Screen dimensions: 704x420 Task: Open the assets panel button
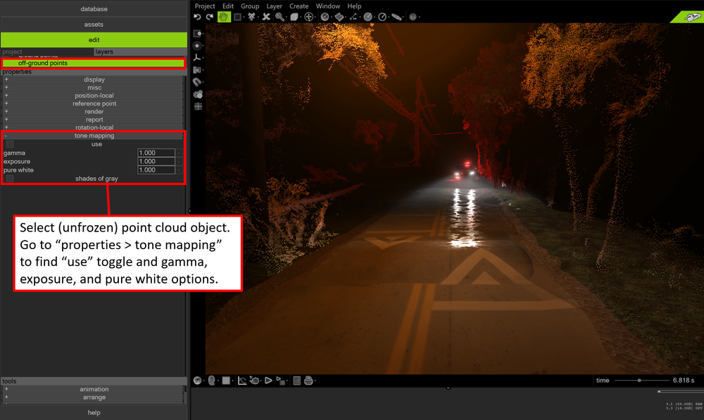point(94,24)
